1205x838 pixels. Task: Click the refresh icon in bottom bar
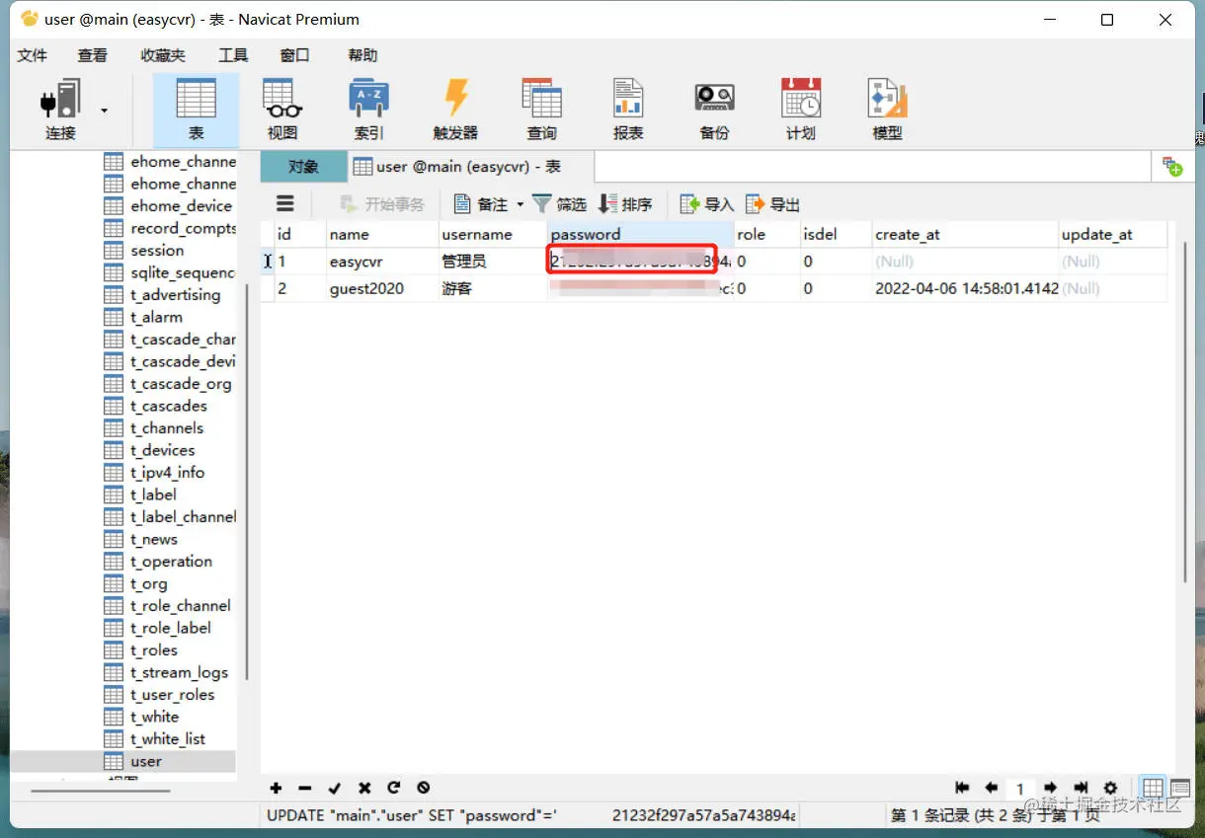click(x=393, y=788)
